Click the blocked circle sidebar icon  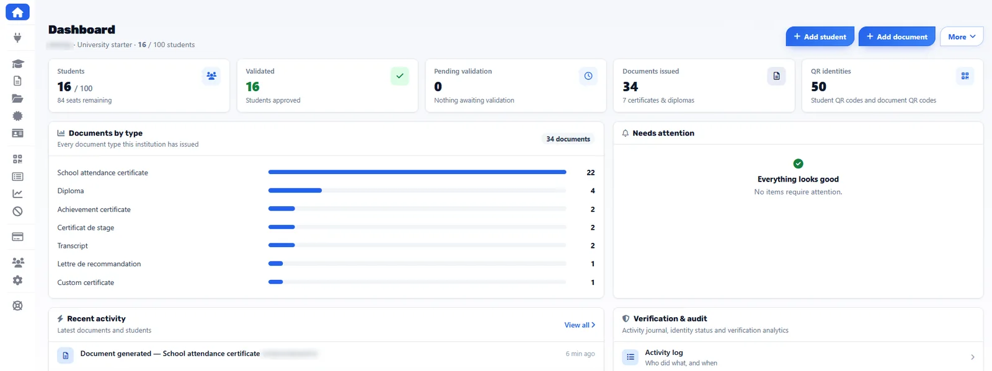click(x=17, y=211)
